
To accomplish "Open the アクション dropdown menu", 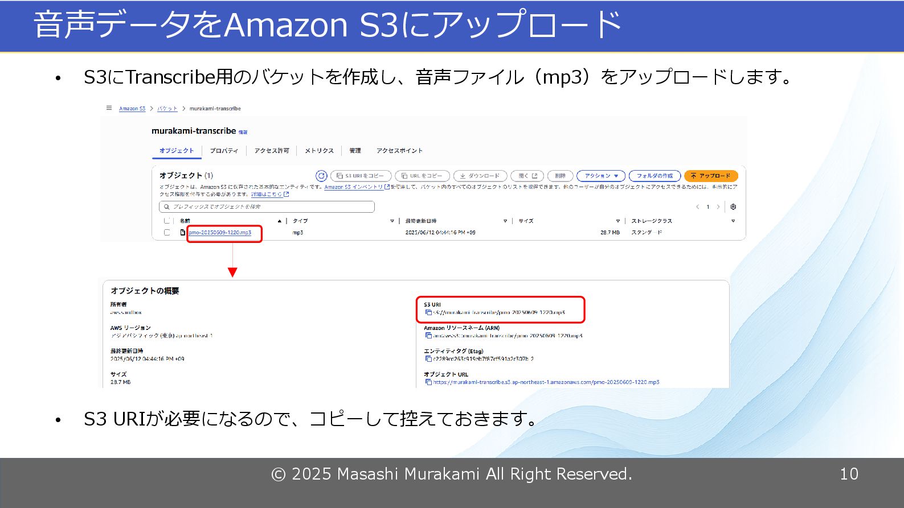I will point(601,176).
